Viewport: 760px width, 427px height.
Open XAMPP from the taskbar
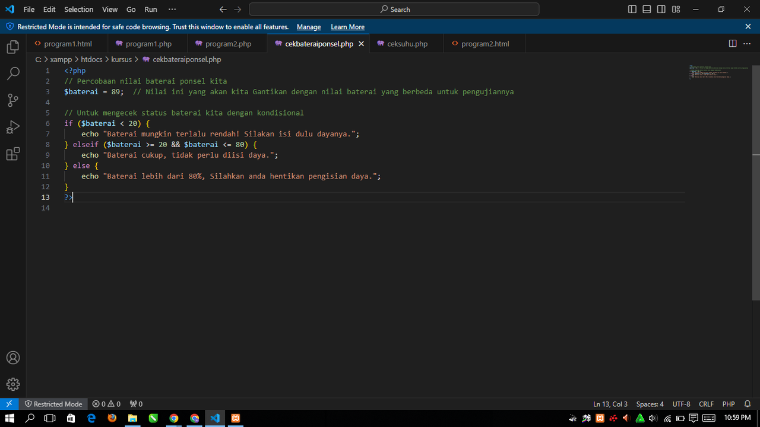[236, 418]
